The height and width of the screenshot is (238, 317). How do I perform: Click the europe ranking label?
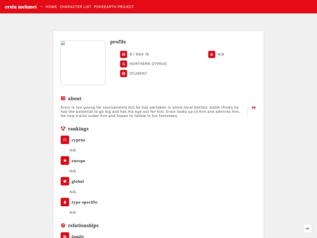(78, 160)
